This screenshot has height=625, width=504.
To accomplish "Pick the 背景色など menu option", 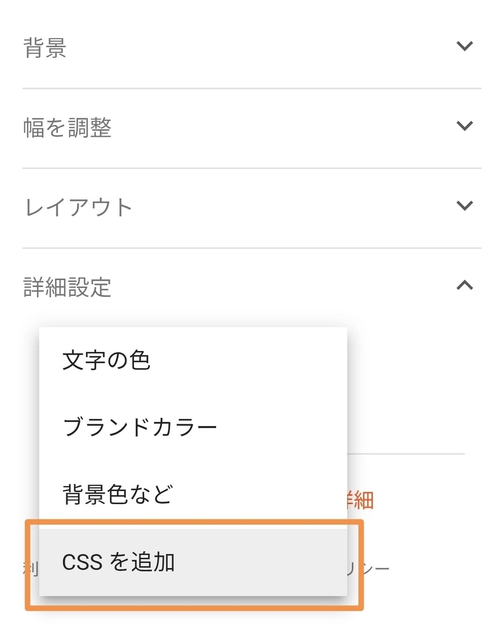I will (x=193, y=495).
